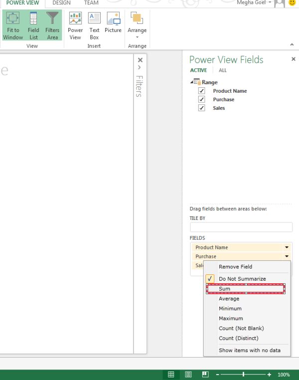Open Megha Goel account dropdown
The height and width of the screenshot is (380, 299).
(254, 2)
